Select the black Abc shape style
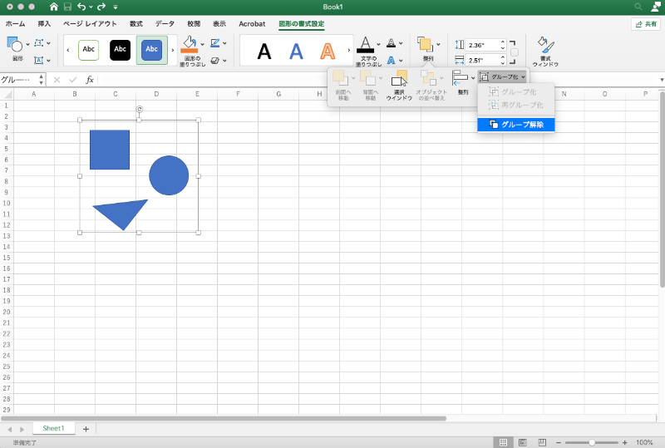 [120, 50]
